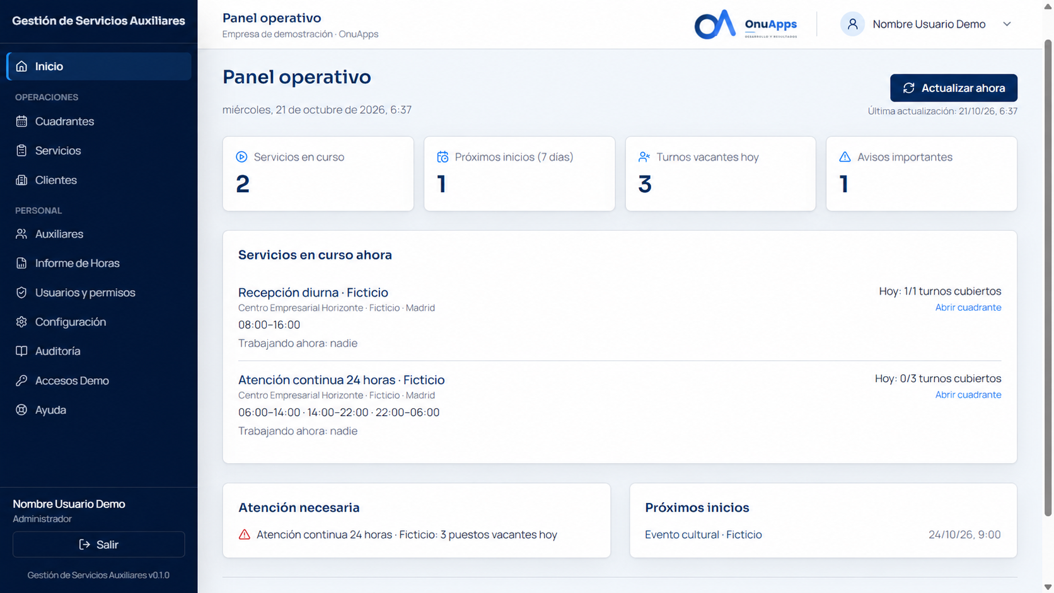Click the logout arrow icon on Salir
This screenshot has height=593, width=1054.
[x=84, y=544]
